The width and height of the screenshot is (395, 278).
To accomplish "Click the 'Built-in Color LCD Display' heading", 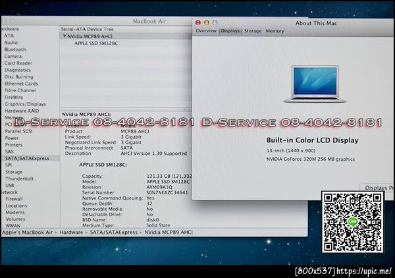I will 312,140.
